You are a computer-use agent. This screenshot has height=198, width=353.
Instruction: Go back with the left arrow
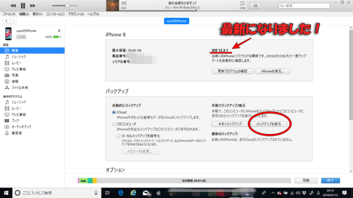pyautogui.click(x=7, y=21)
